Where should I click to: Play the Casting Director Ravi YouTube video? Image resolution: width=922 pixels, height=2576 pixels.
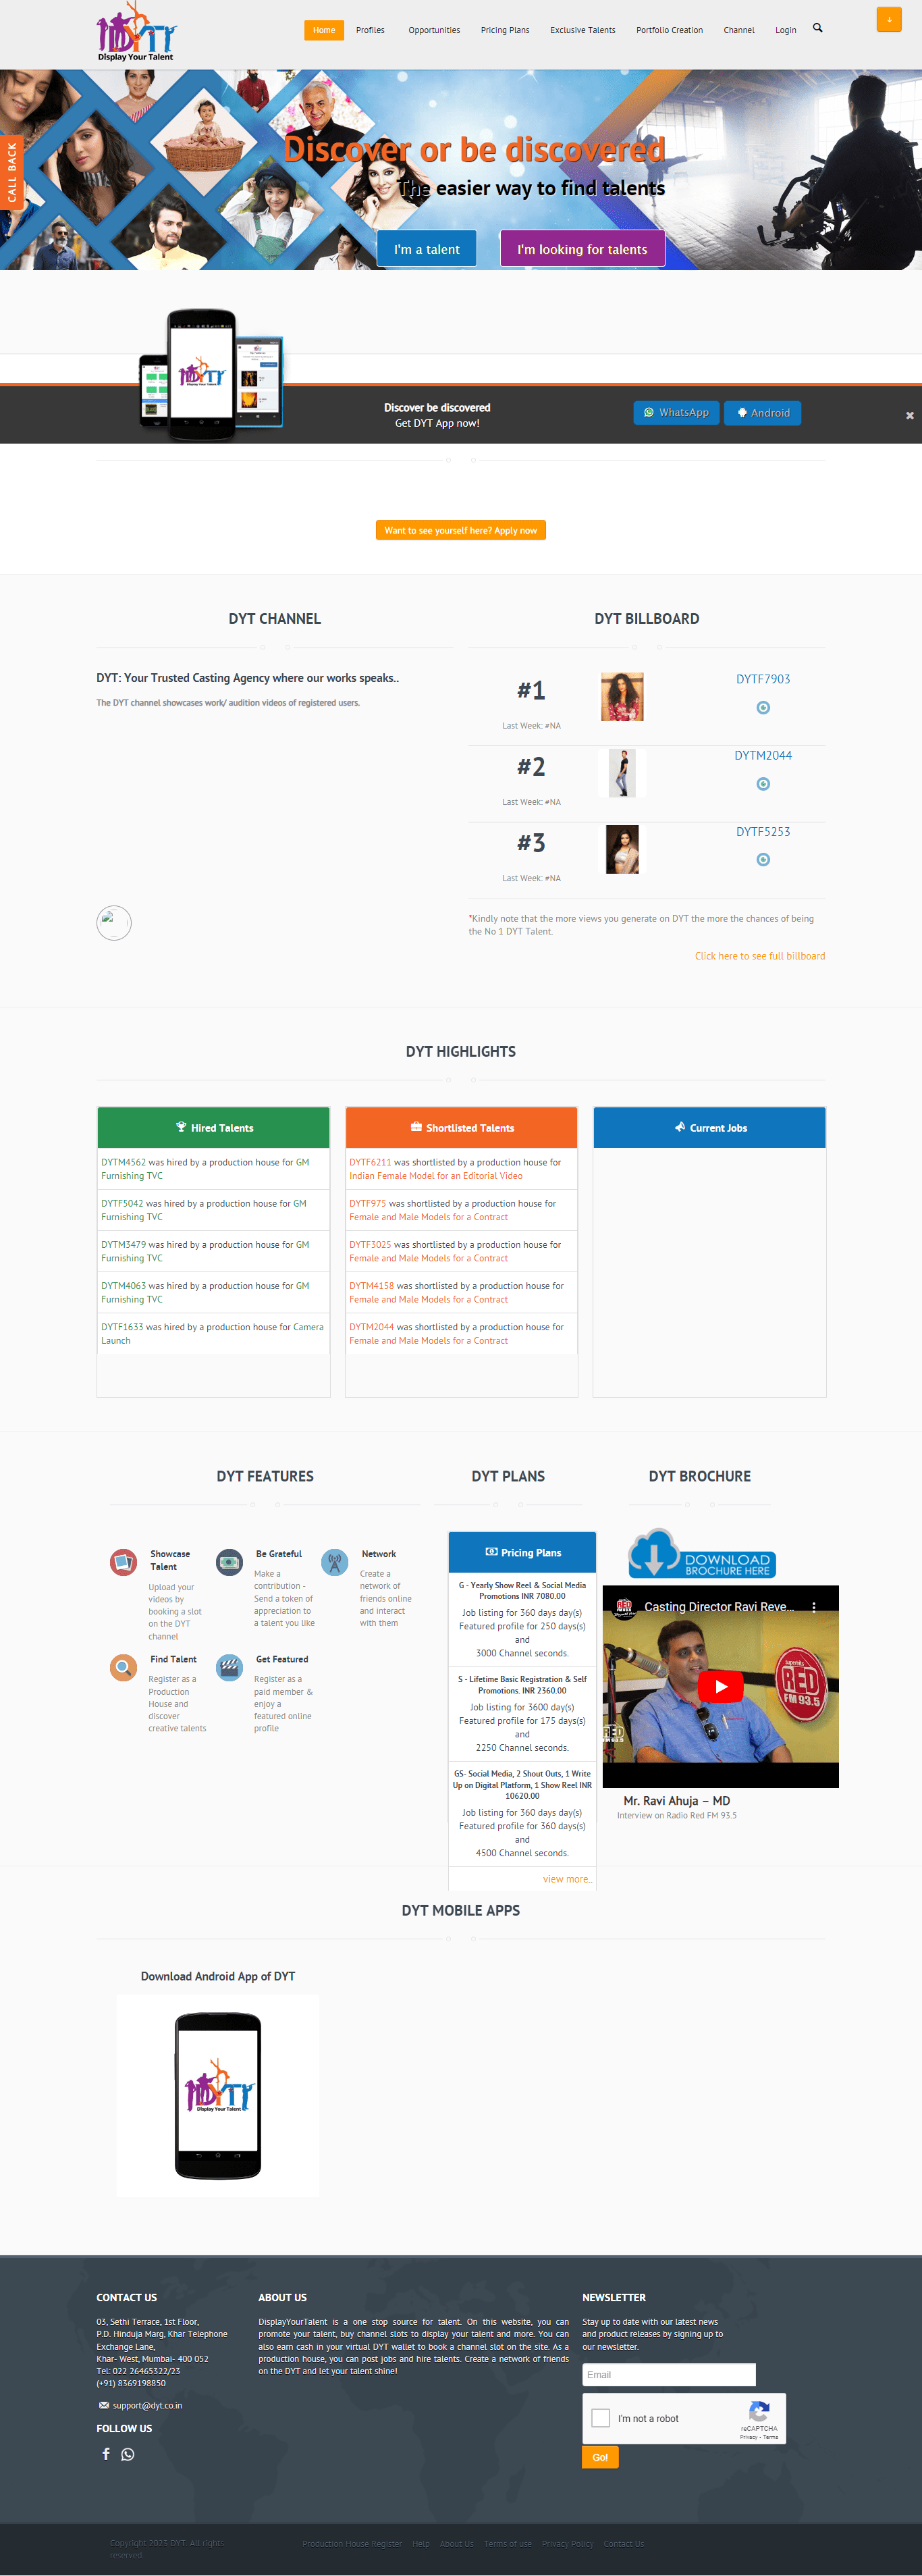(720, 1686)
